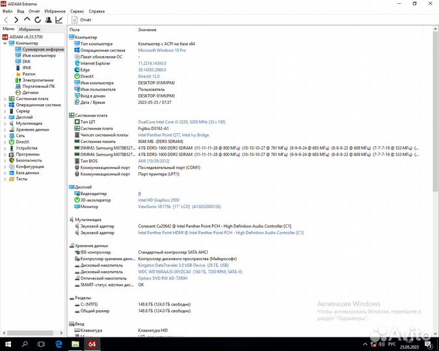This screenshot has width=439, height=351.
Task: Click the Конфигурация icon in the tree
Action: (x=12, y=166)
